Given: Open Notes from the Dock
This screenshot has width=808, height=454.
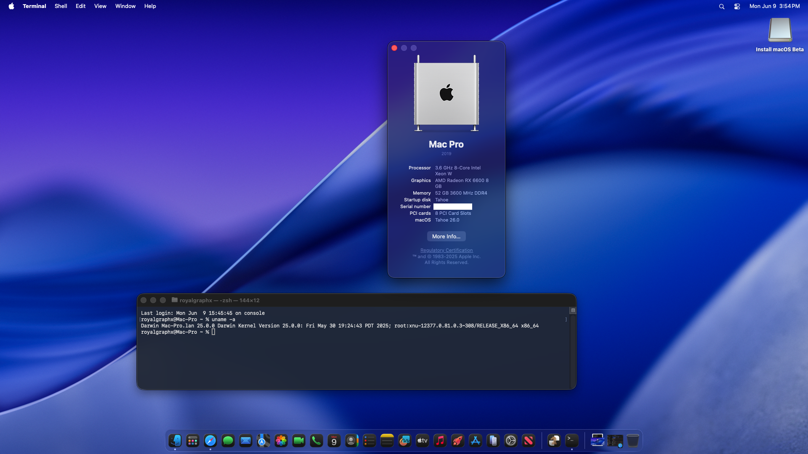Looking at the screenshot, I should (387, 441).
